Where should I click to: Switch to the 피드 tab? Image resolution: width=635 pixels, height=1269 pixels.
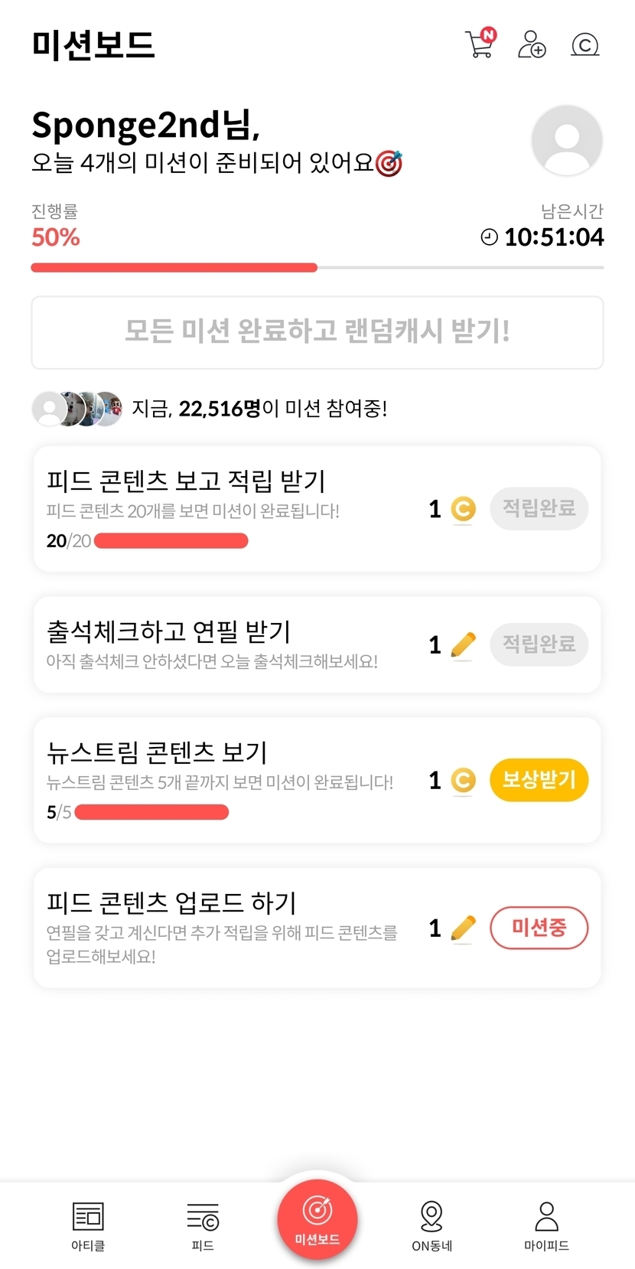click(203, 1225)
